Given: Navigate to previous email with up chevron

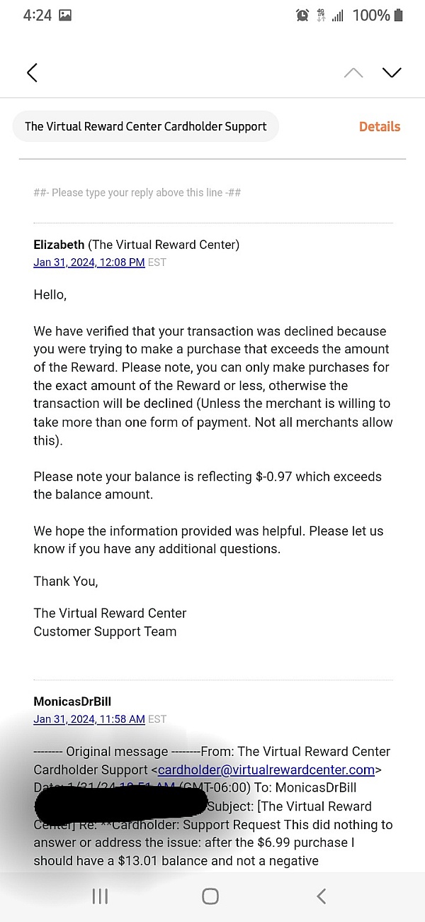Looking at the screenshot, I should point(353,72).
